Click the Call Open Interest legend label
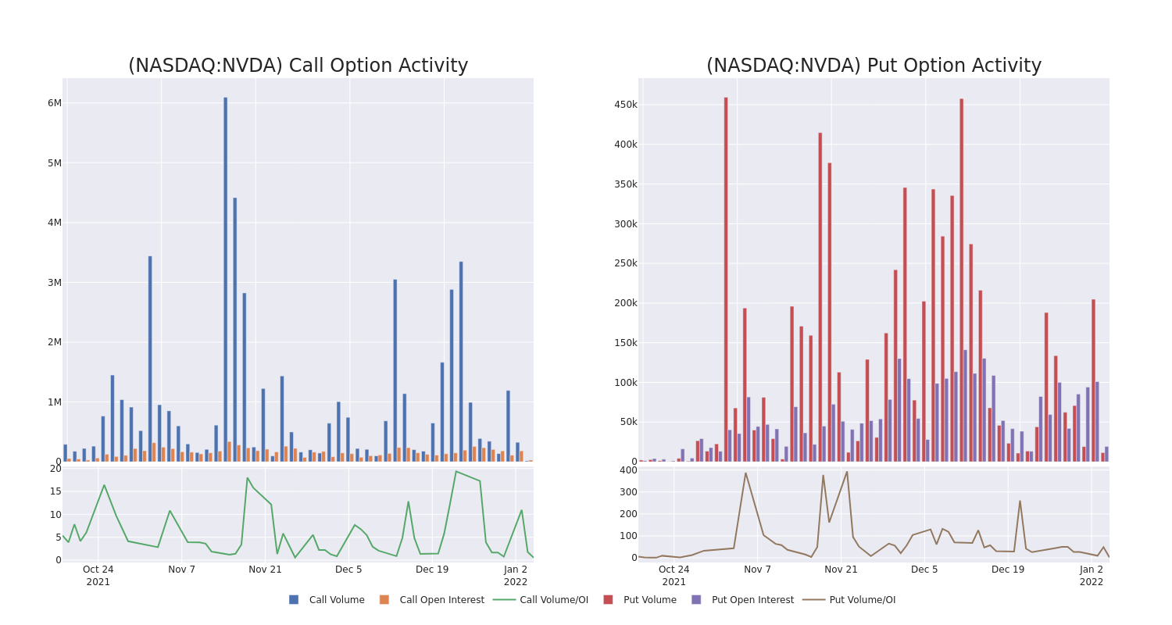Image resolution: width=1172 pixels, height=625 pixels. (442, 600)
